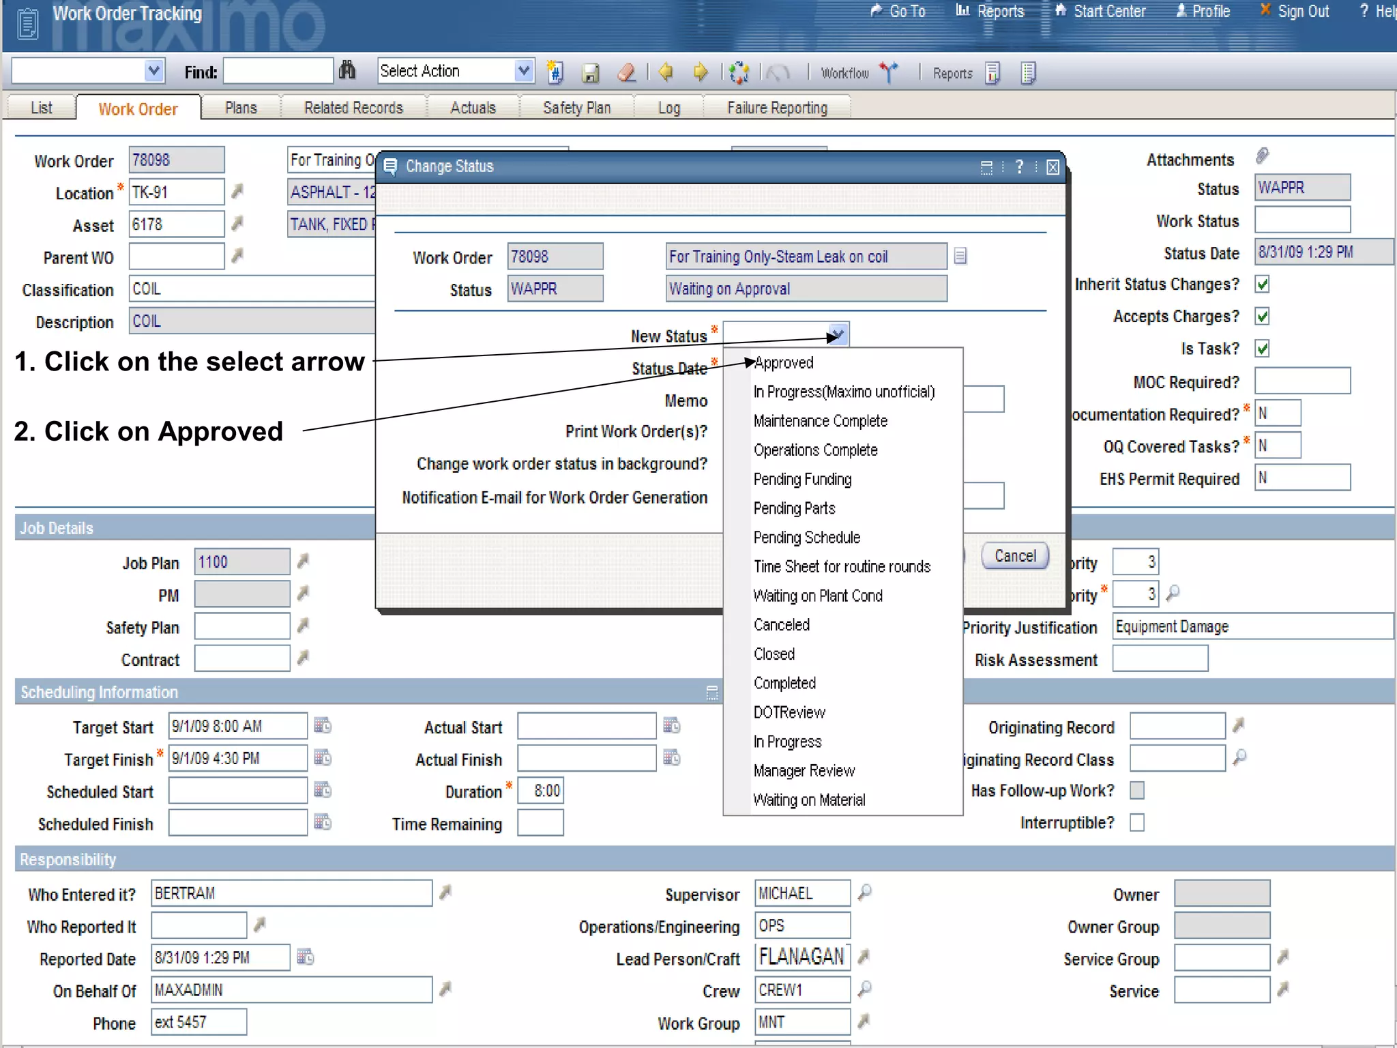Switch to the Plans tab
The height and width of the screenshot is (1048, 1397).
click(x=241, y=108)
